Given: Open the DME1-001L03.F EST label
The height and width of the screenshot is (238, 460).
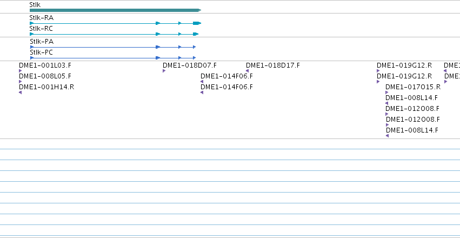Looking at the screenshot, I should 45,65.
